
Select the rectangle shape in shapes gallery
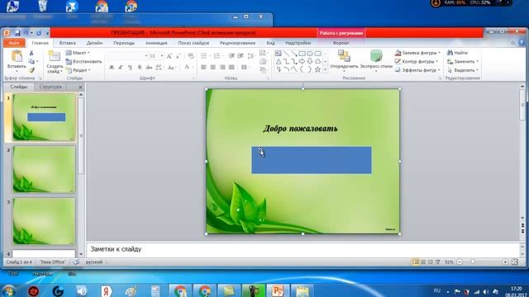click(302, 54)
